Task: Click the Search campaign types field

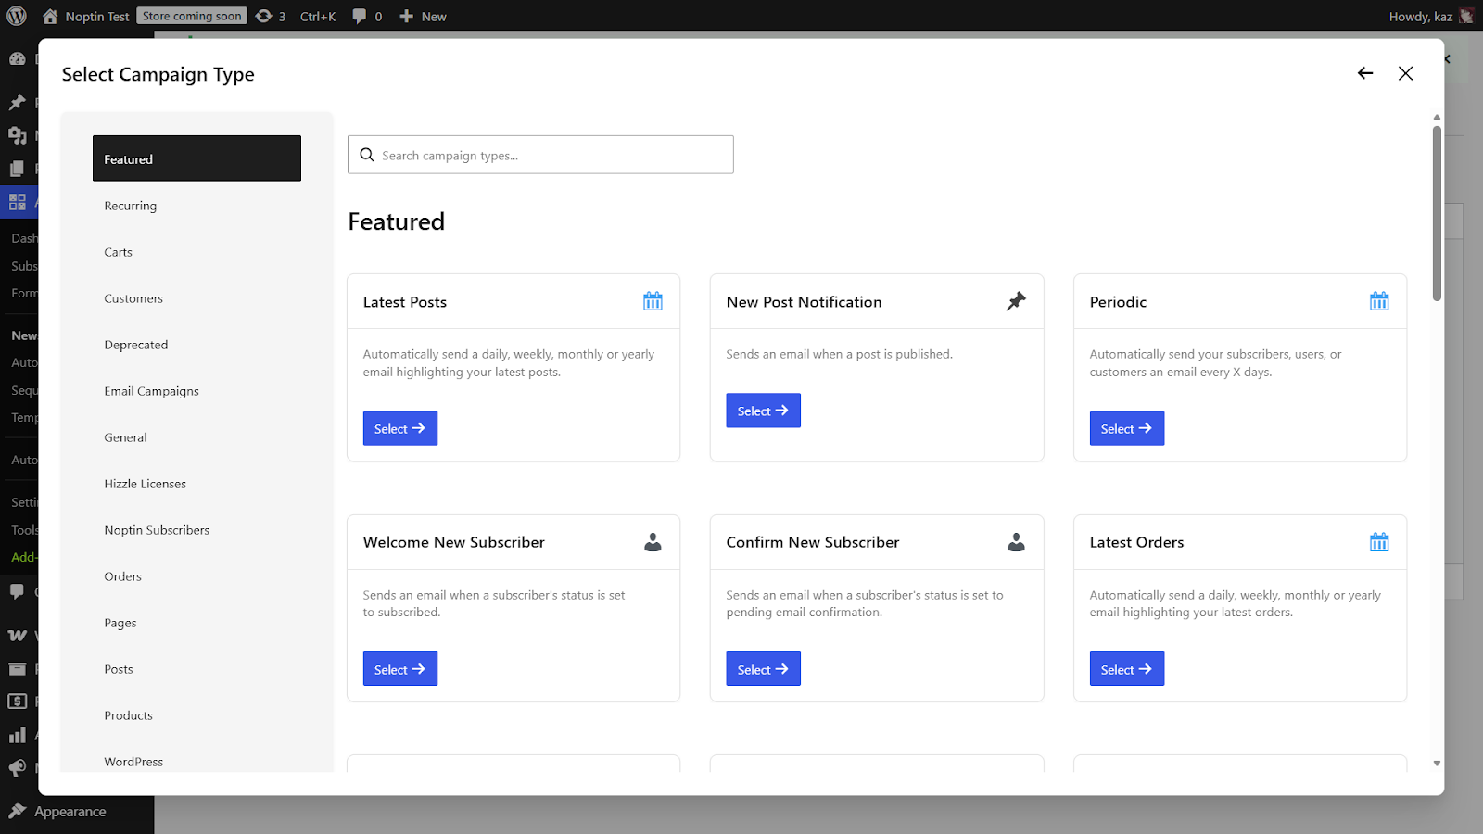Action: point(540,155)
